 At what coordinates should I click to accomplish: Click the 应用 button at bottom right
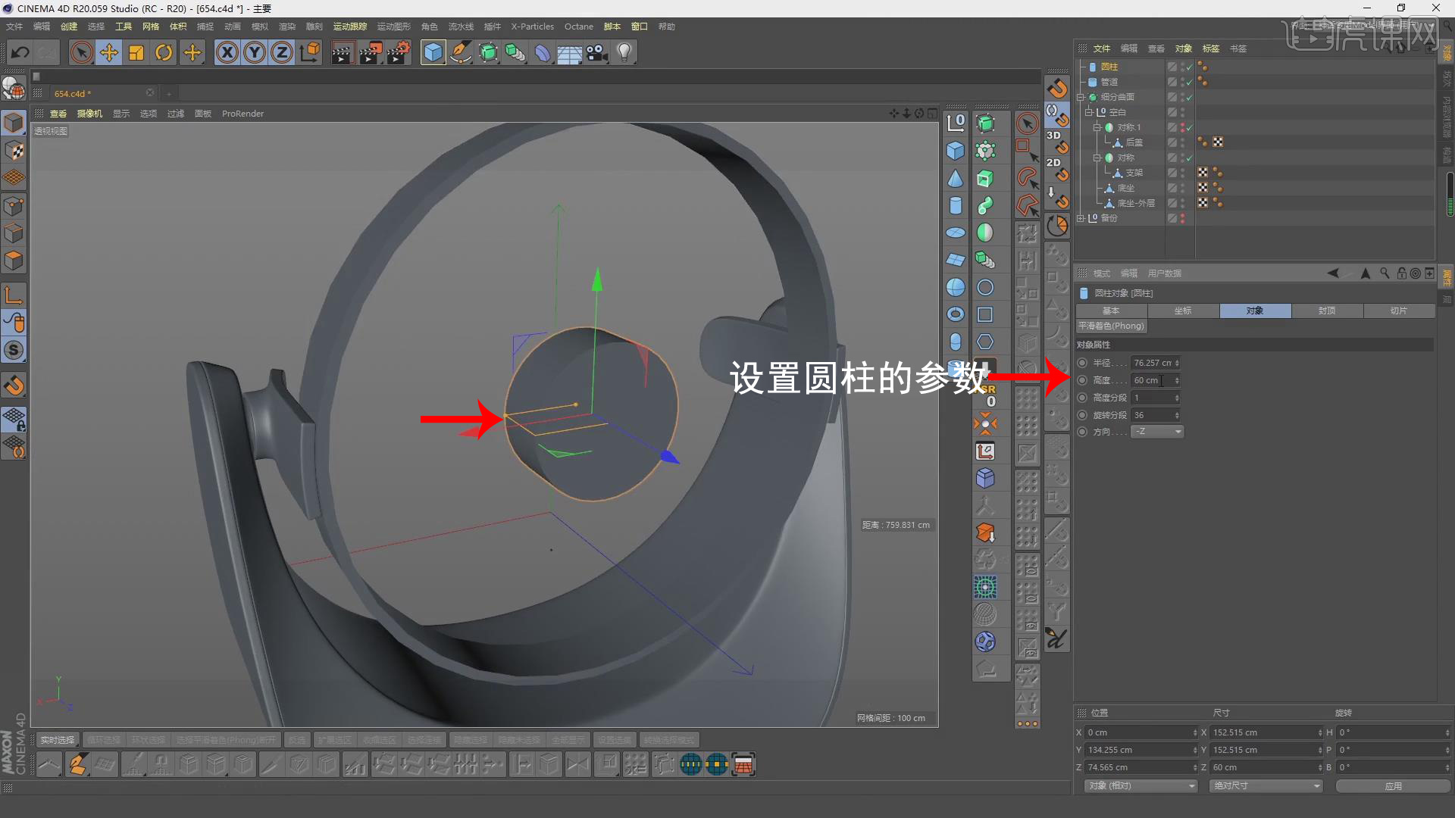coord(1394,785)
